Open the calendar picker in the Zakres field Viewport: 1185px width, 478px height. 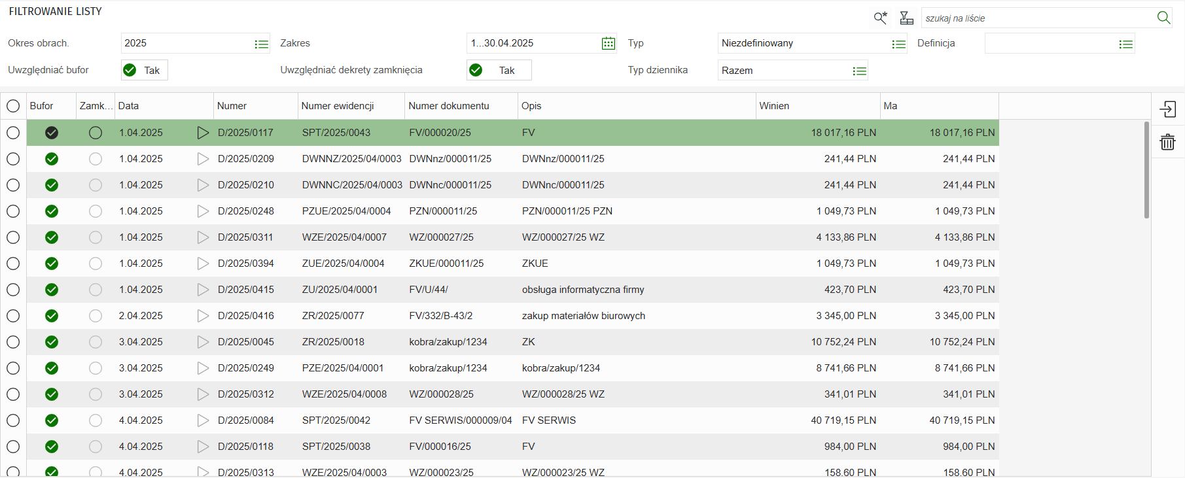(608, 43)
